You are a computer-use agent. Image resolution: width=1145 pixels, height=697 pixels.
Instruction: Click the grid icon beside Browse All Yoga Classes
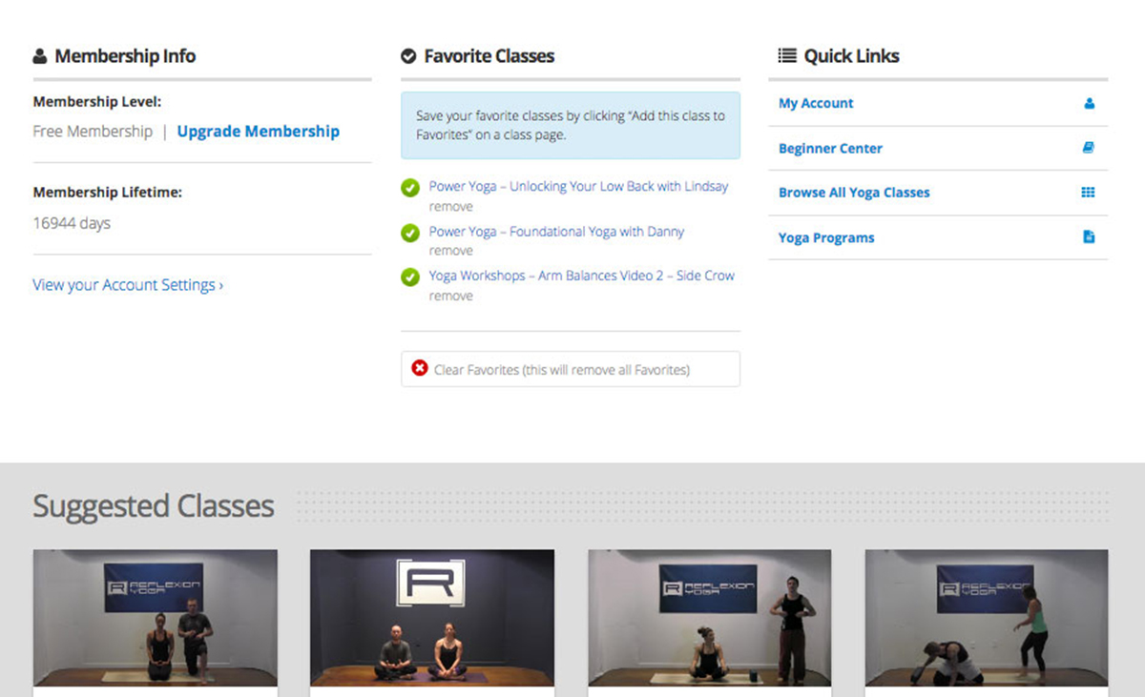(x=1088, y=192)
